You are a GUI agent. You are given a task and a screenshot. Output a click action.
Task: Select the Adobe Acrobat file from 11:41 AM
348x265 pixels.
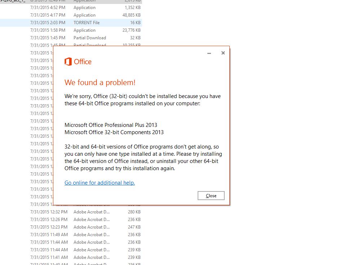click(x=71, y=257)
